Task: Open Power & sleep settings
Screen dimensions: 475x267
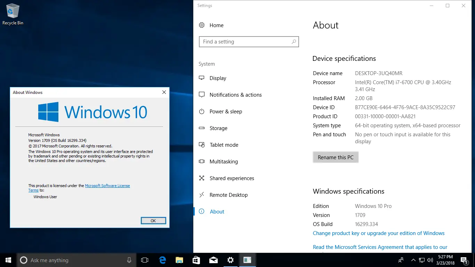Action: (225, 111)
